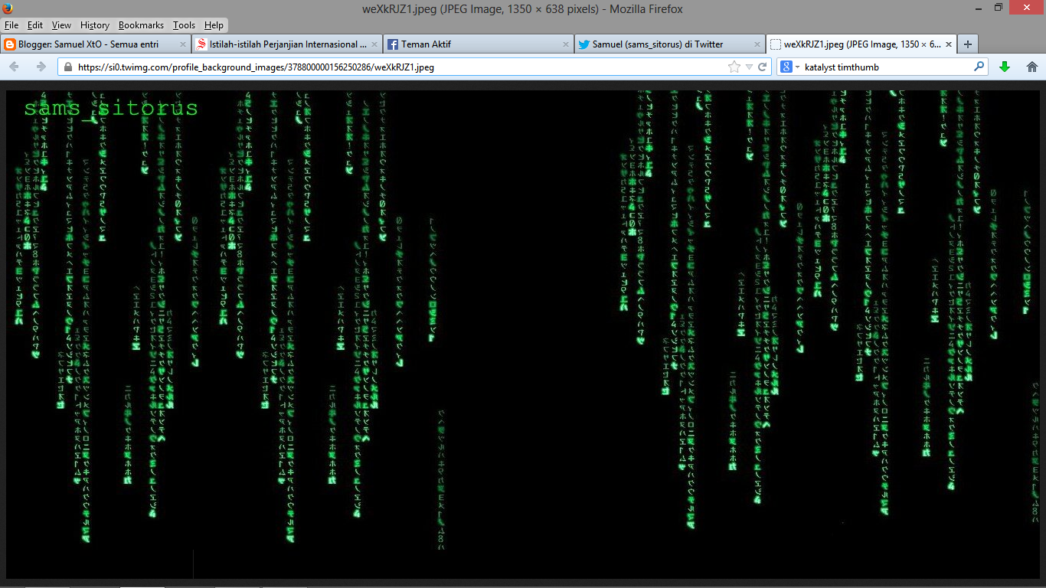This screenshot has width=1046, height=588.
Task: Click the sams_sitorus matrix image
Action: coord(523,335)
